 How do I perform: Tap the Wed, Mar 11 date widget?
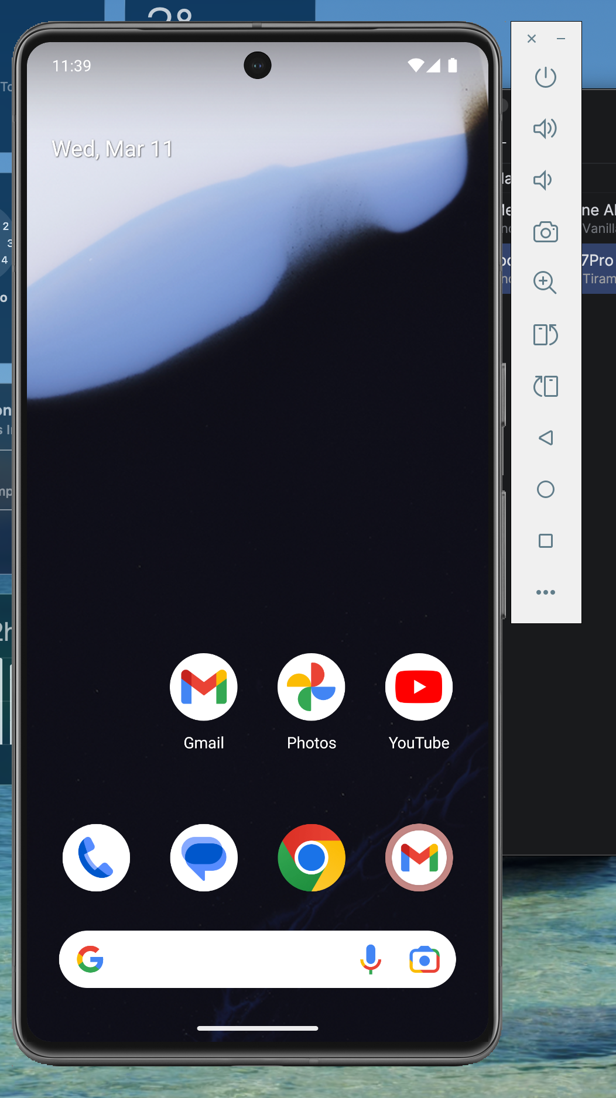[x=112, y=149]
